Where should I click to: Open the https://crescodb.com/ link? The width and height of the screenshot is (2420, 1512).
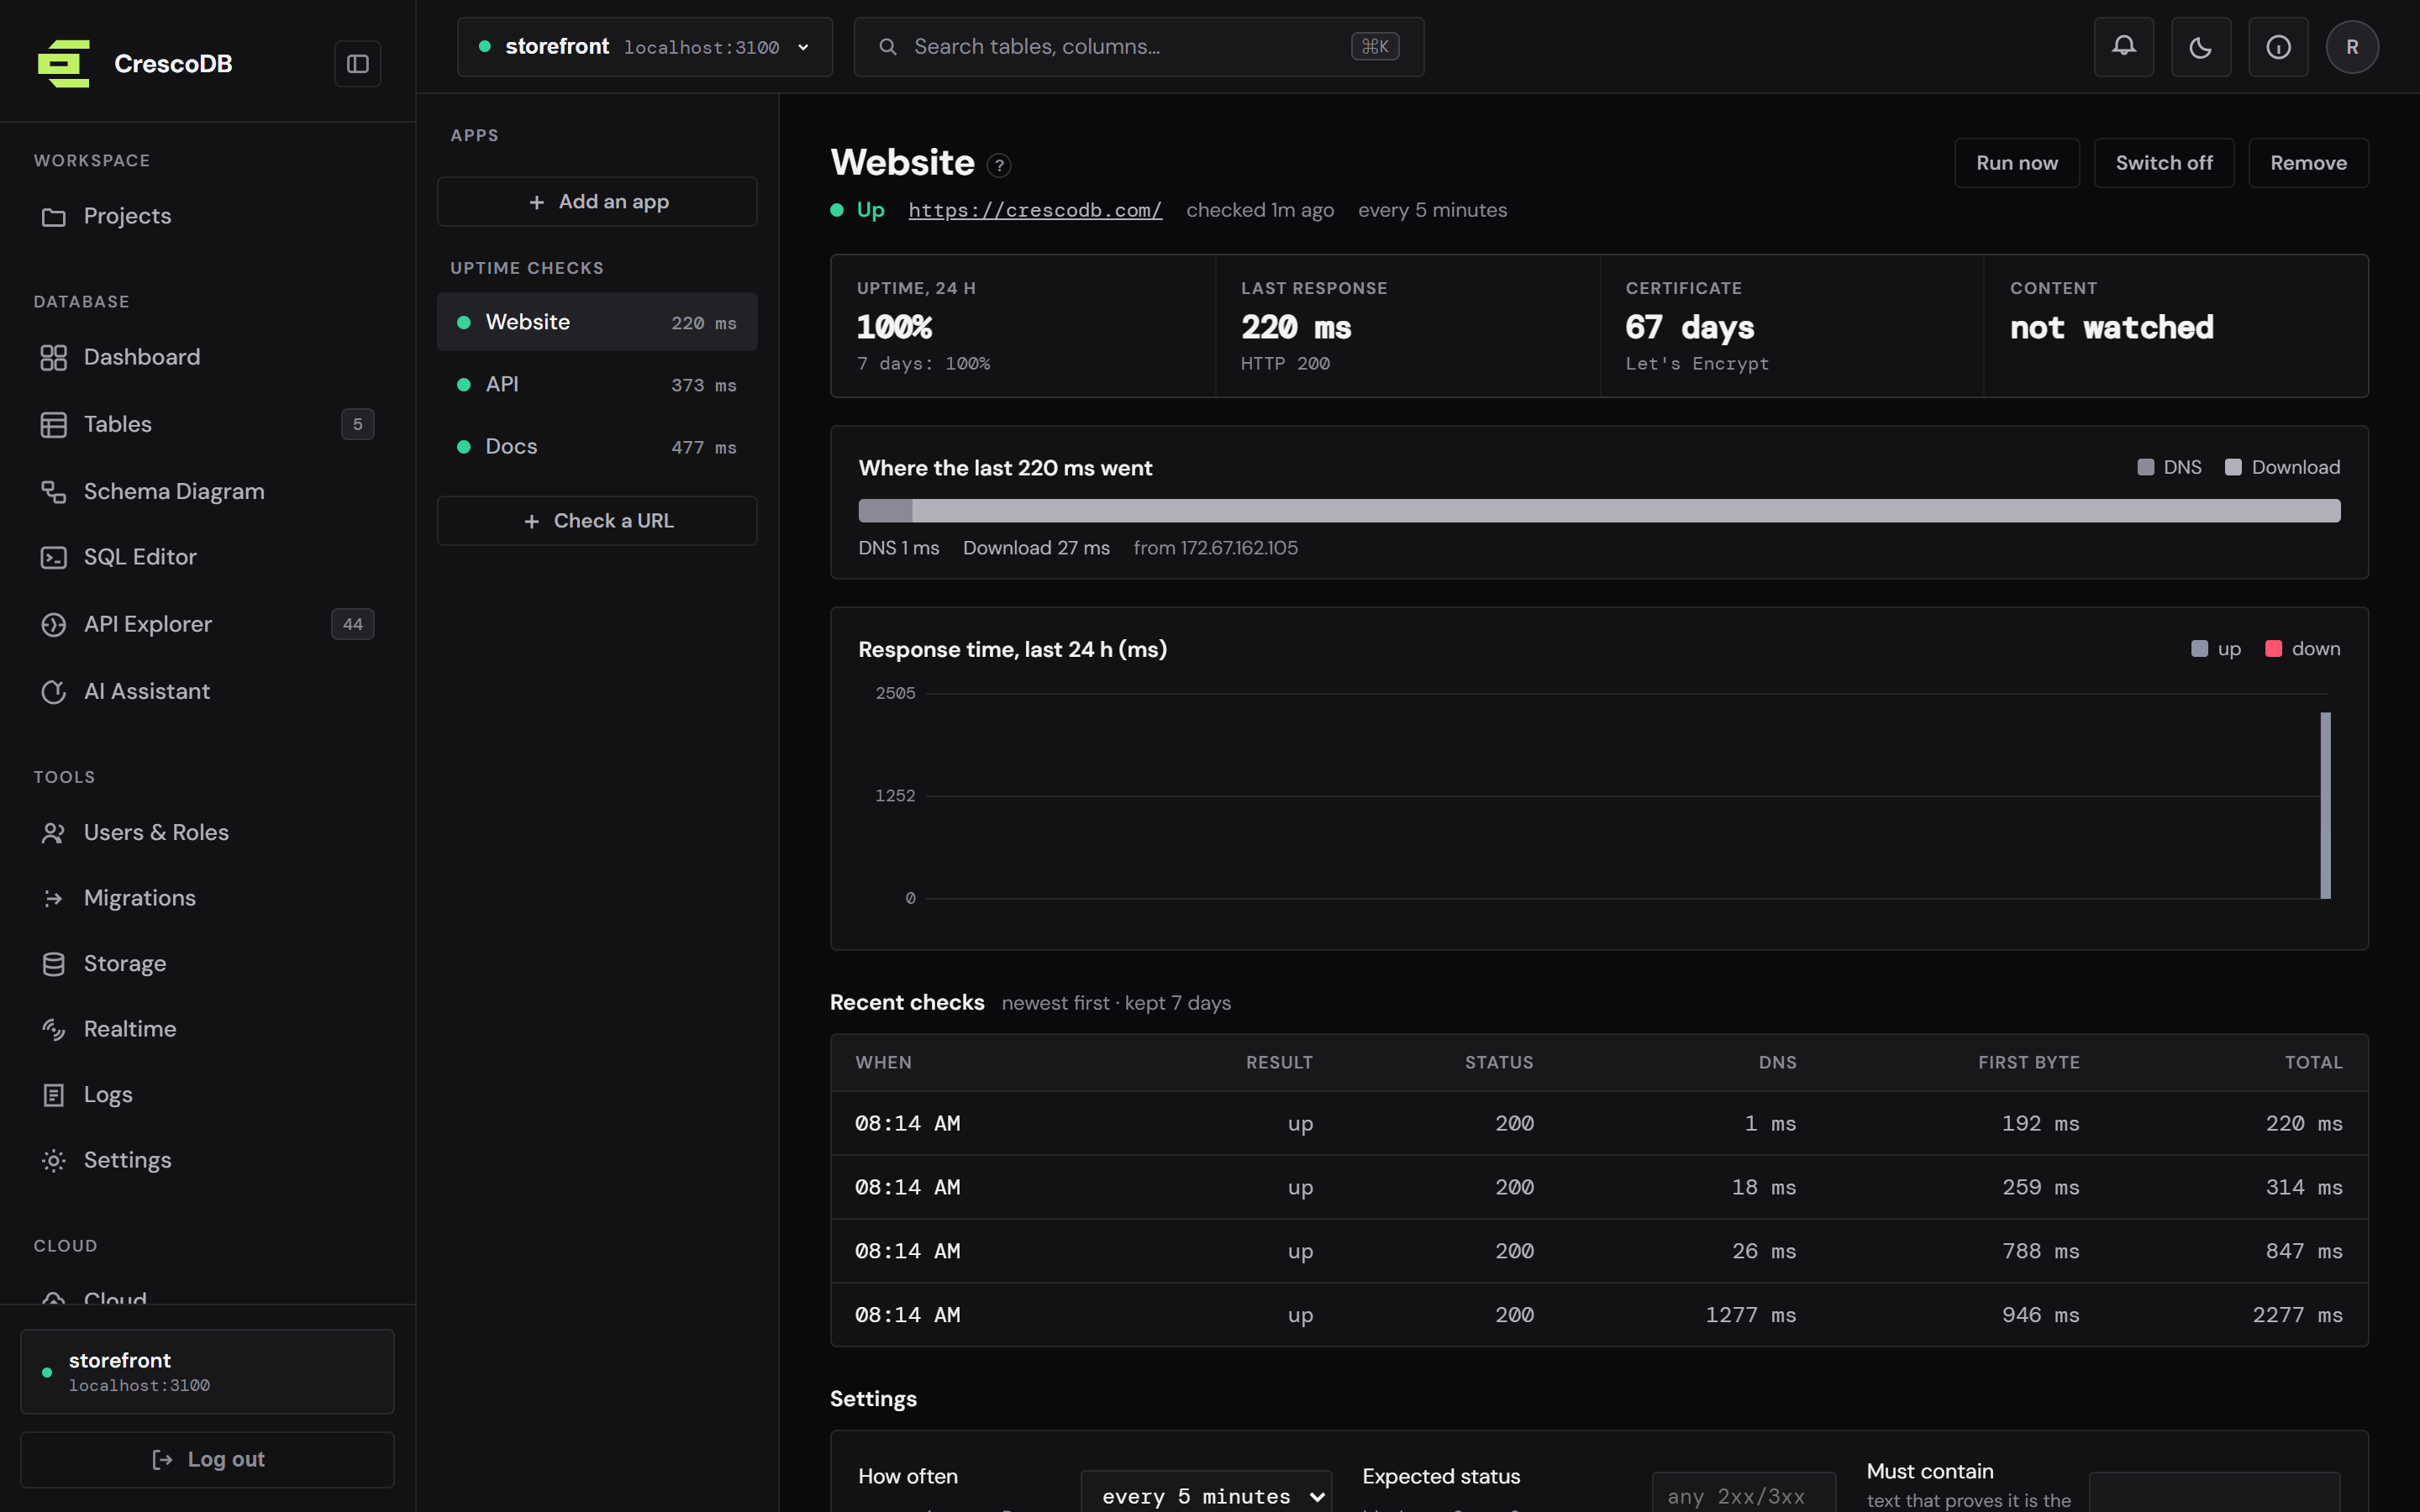tap(1035, 210)
